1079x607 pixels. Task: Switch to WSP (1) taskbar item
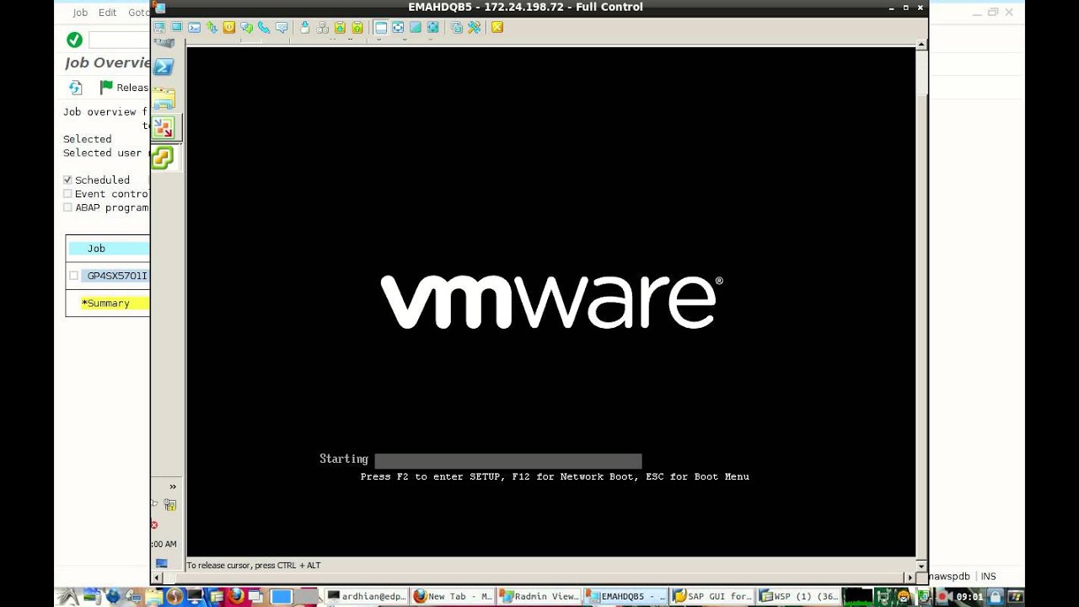click(798, 596)
